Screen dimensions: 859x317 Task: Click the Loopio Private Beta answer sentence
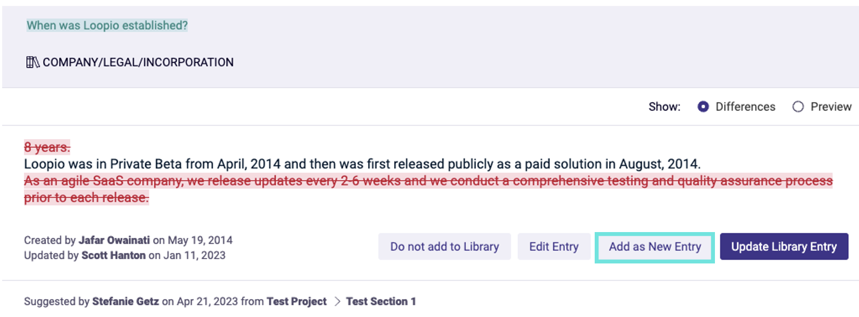point(362,164)
